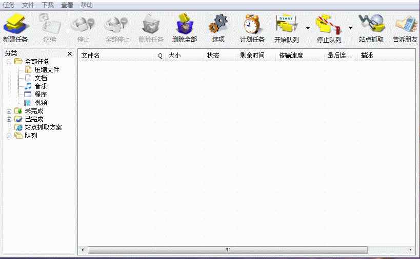Open the 文件 menu
Image resolution: width=420 pixels, height=259 pixels.
coord(28,5)
